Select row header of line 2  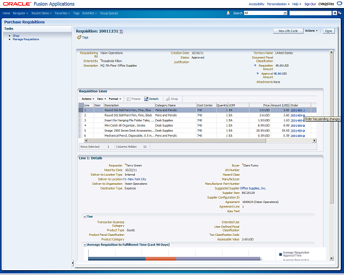tap(81, 115)
